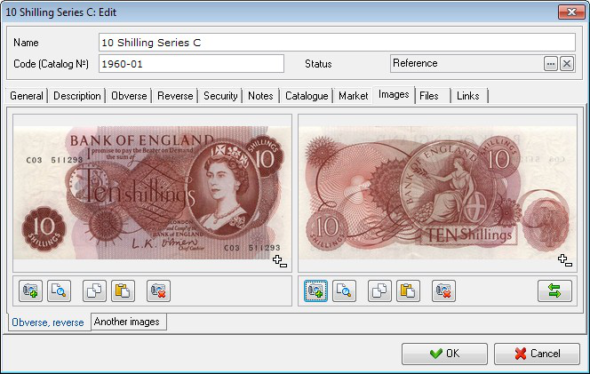Open the Security tab
The height and width of the screenshot is (374, 590).
click(220, 96)
